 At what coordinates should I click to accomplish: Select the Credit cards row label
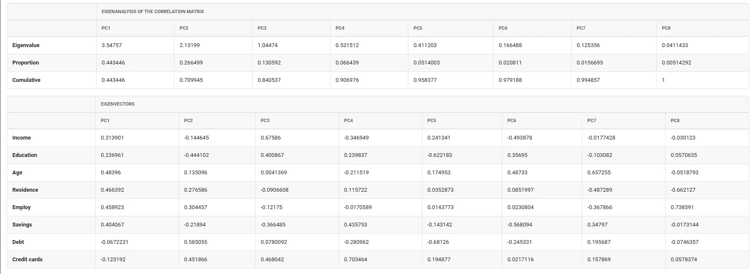[x=28, y=260]
